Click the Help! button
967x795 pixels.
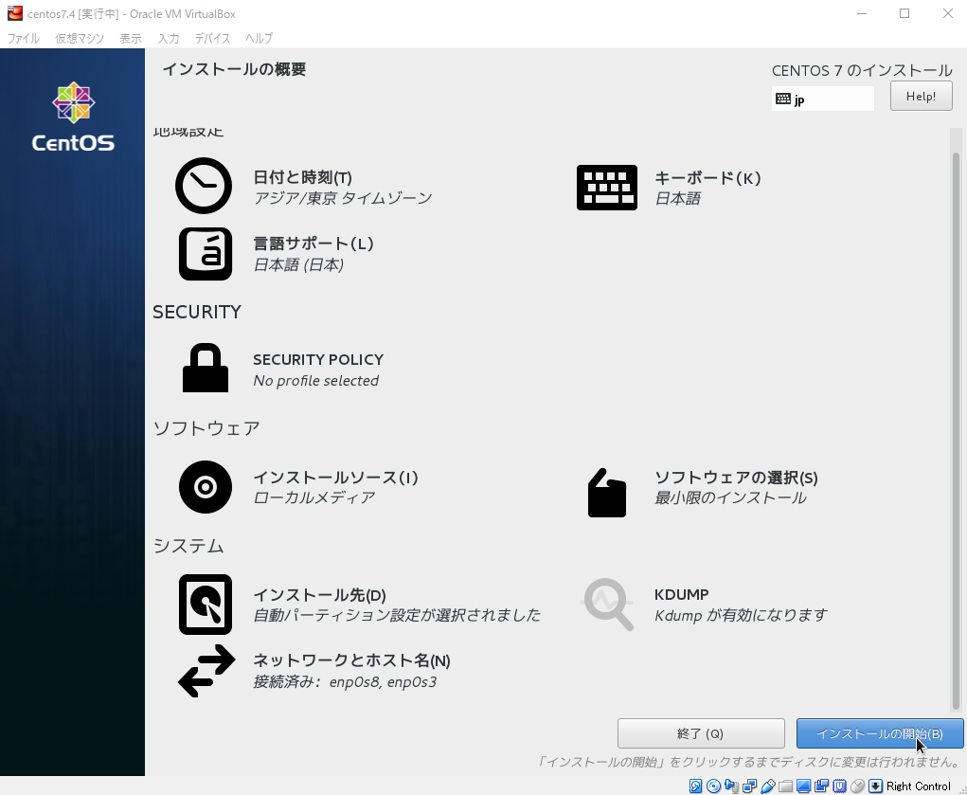point(921,96)
